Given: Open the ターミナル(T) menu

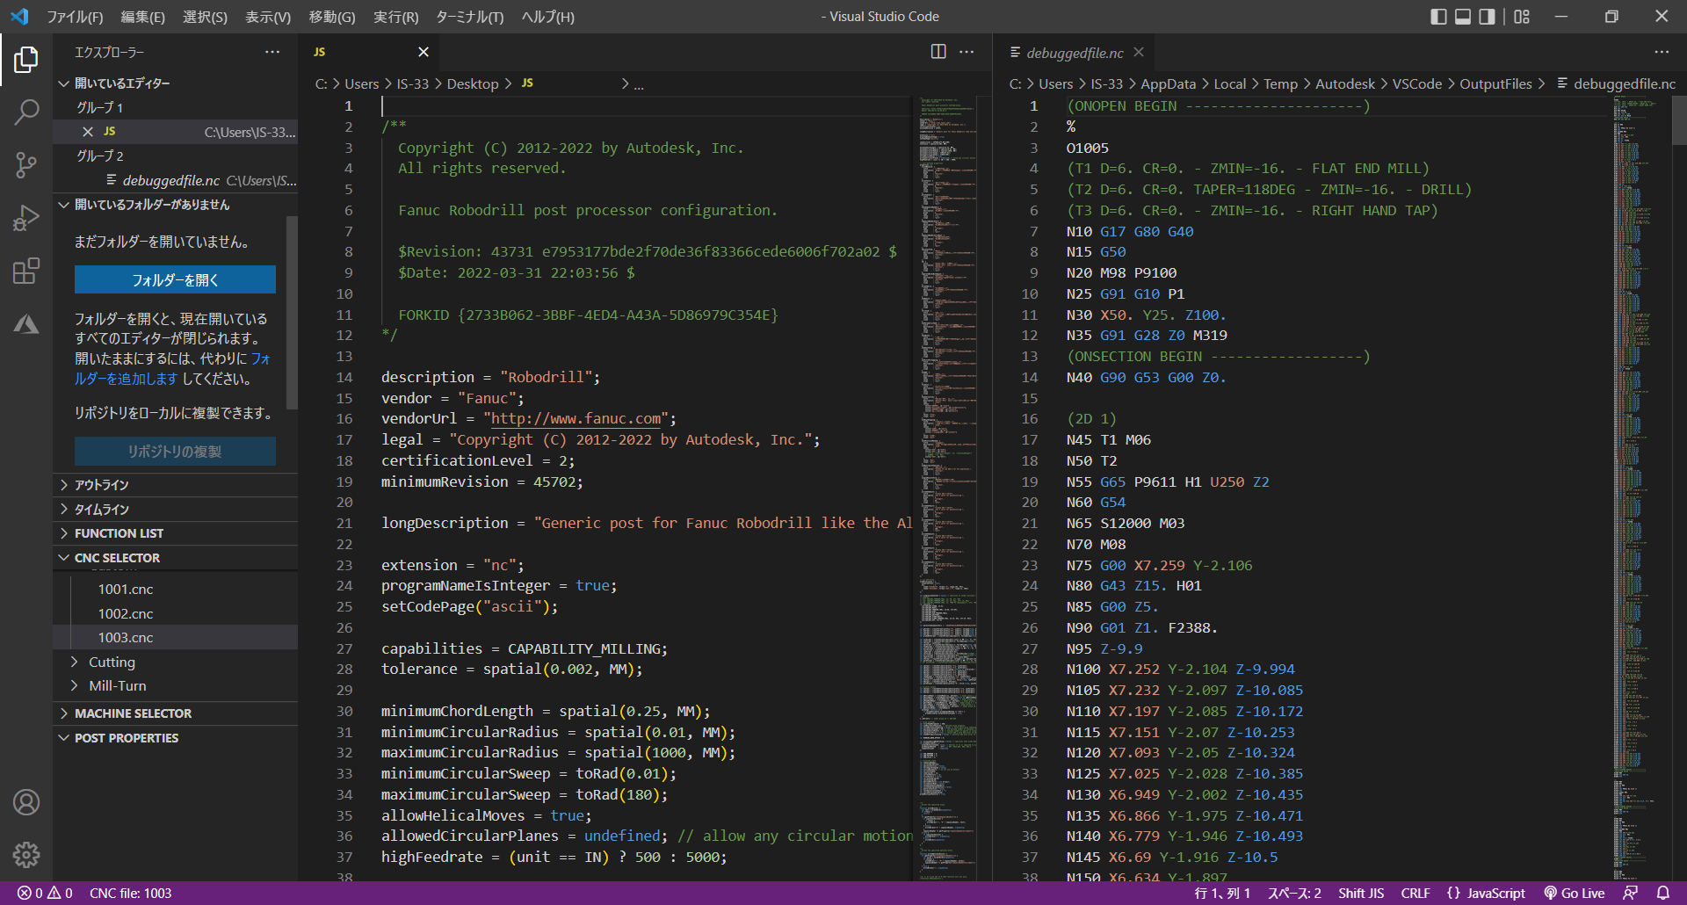Looking at the screenshot, I should coord(469,17).
